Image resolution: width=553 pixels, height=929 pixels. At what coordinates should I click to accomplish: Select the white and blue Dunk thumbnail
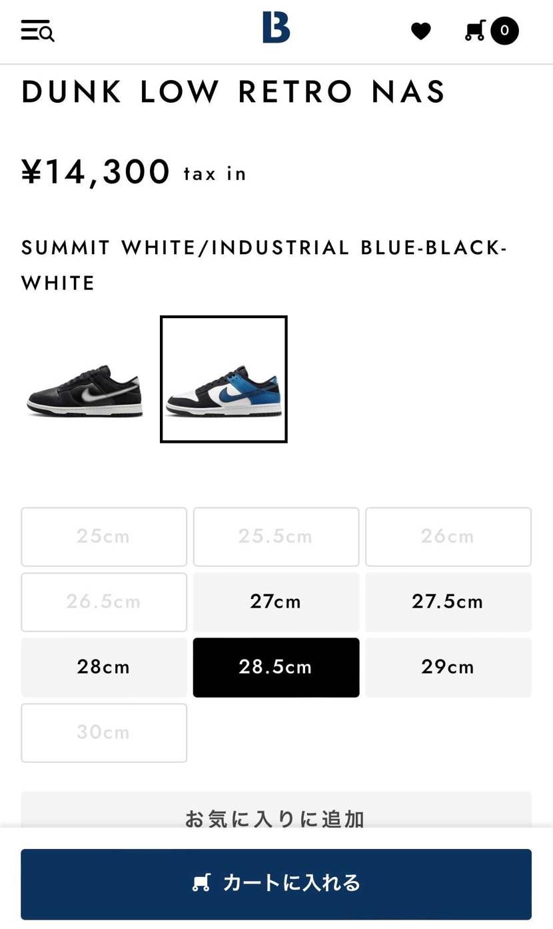point(224,379)
